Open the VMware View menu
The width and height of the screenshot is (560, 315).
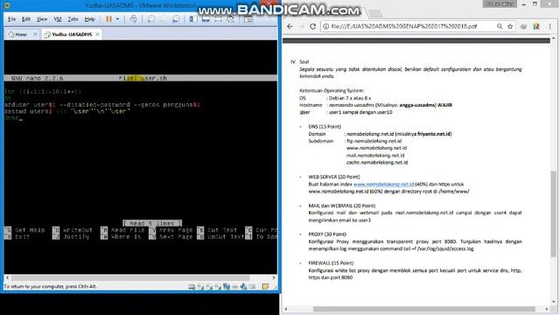tap(42, 19)
